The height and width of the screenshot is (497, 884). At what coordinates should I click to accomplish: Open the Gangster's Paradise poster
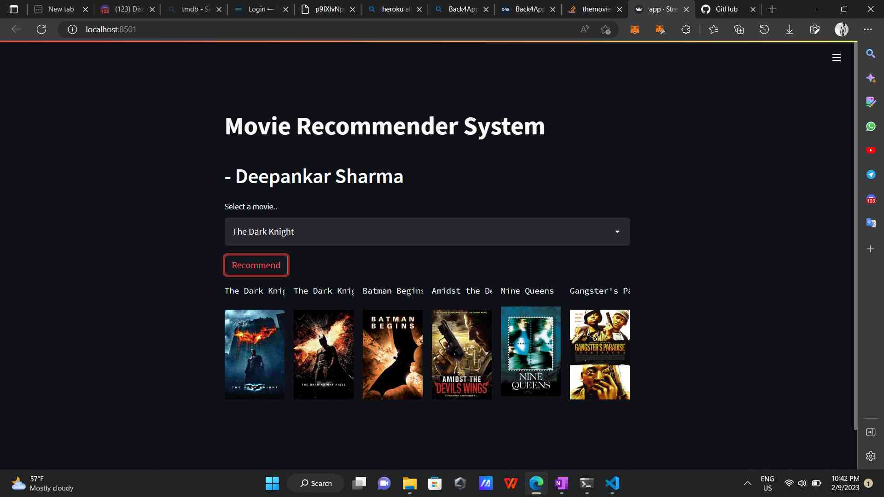599,354
